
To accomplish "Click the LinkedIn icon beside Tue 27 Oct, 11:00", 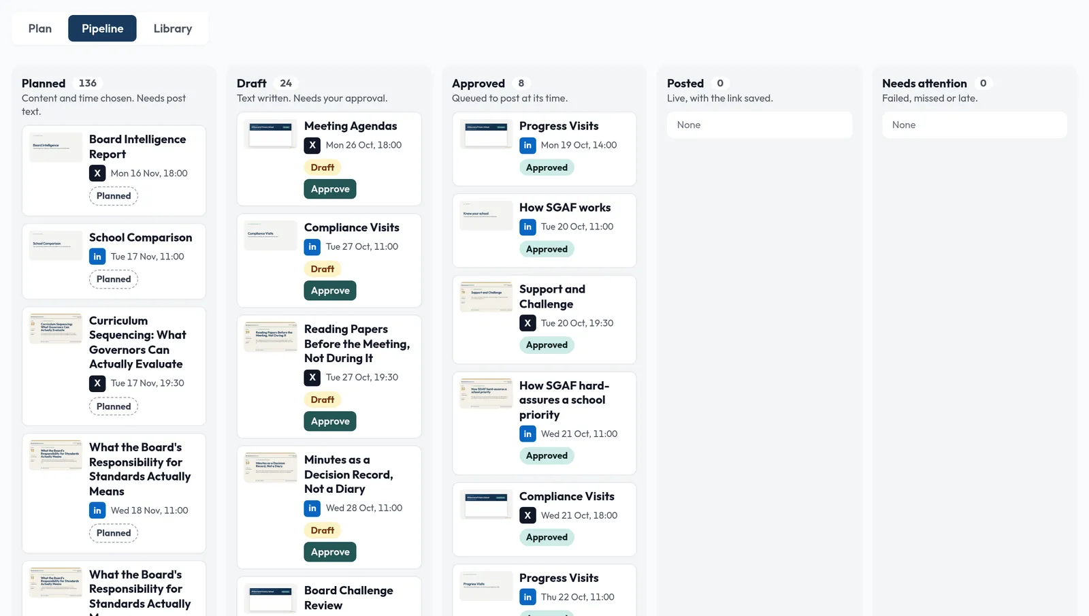I will (x=312, y=247).
